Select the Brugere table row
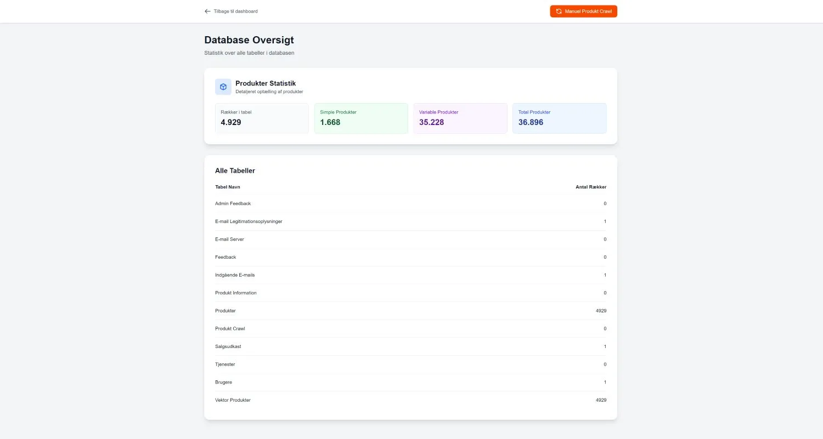The image size is (823, 439). 410,382
